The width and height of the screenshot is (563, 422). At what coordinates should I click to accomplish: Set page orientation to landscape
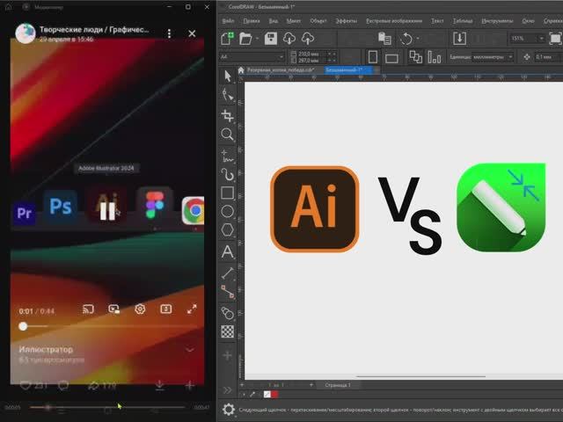(391, 58)
